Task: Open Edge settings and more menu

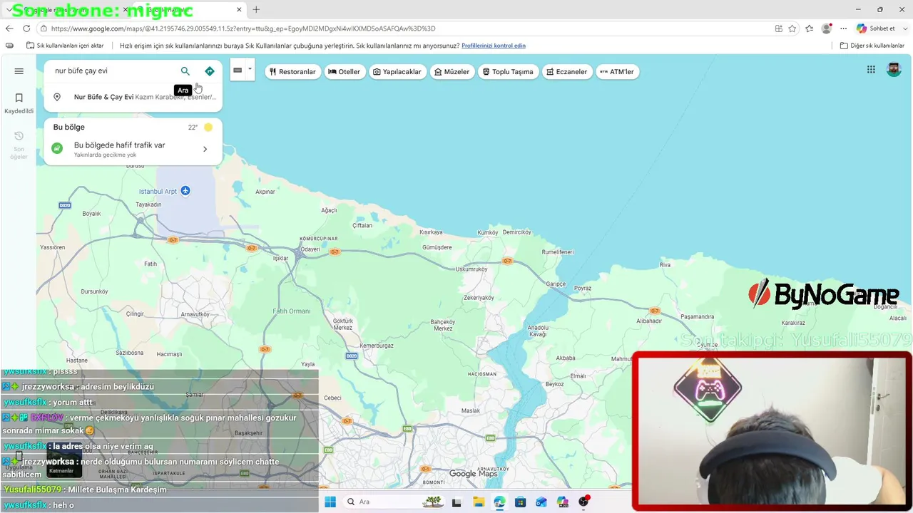Action: 844,28
